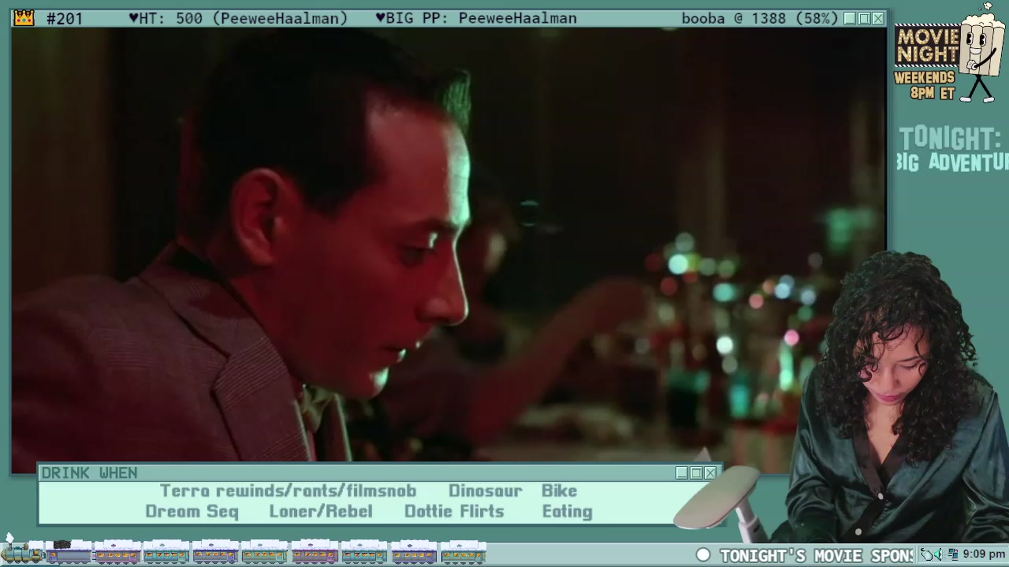Maximize the Drink When window
The width and height of the screenshot is (1009, 567).
coord(696,473)
